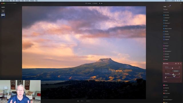Select the Highlights toning tab

(x=176, y=71)
